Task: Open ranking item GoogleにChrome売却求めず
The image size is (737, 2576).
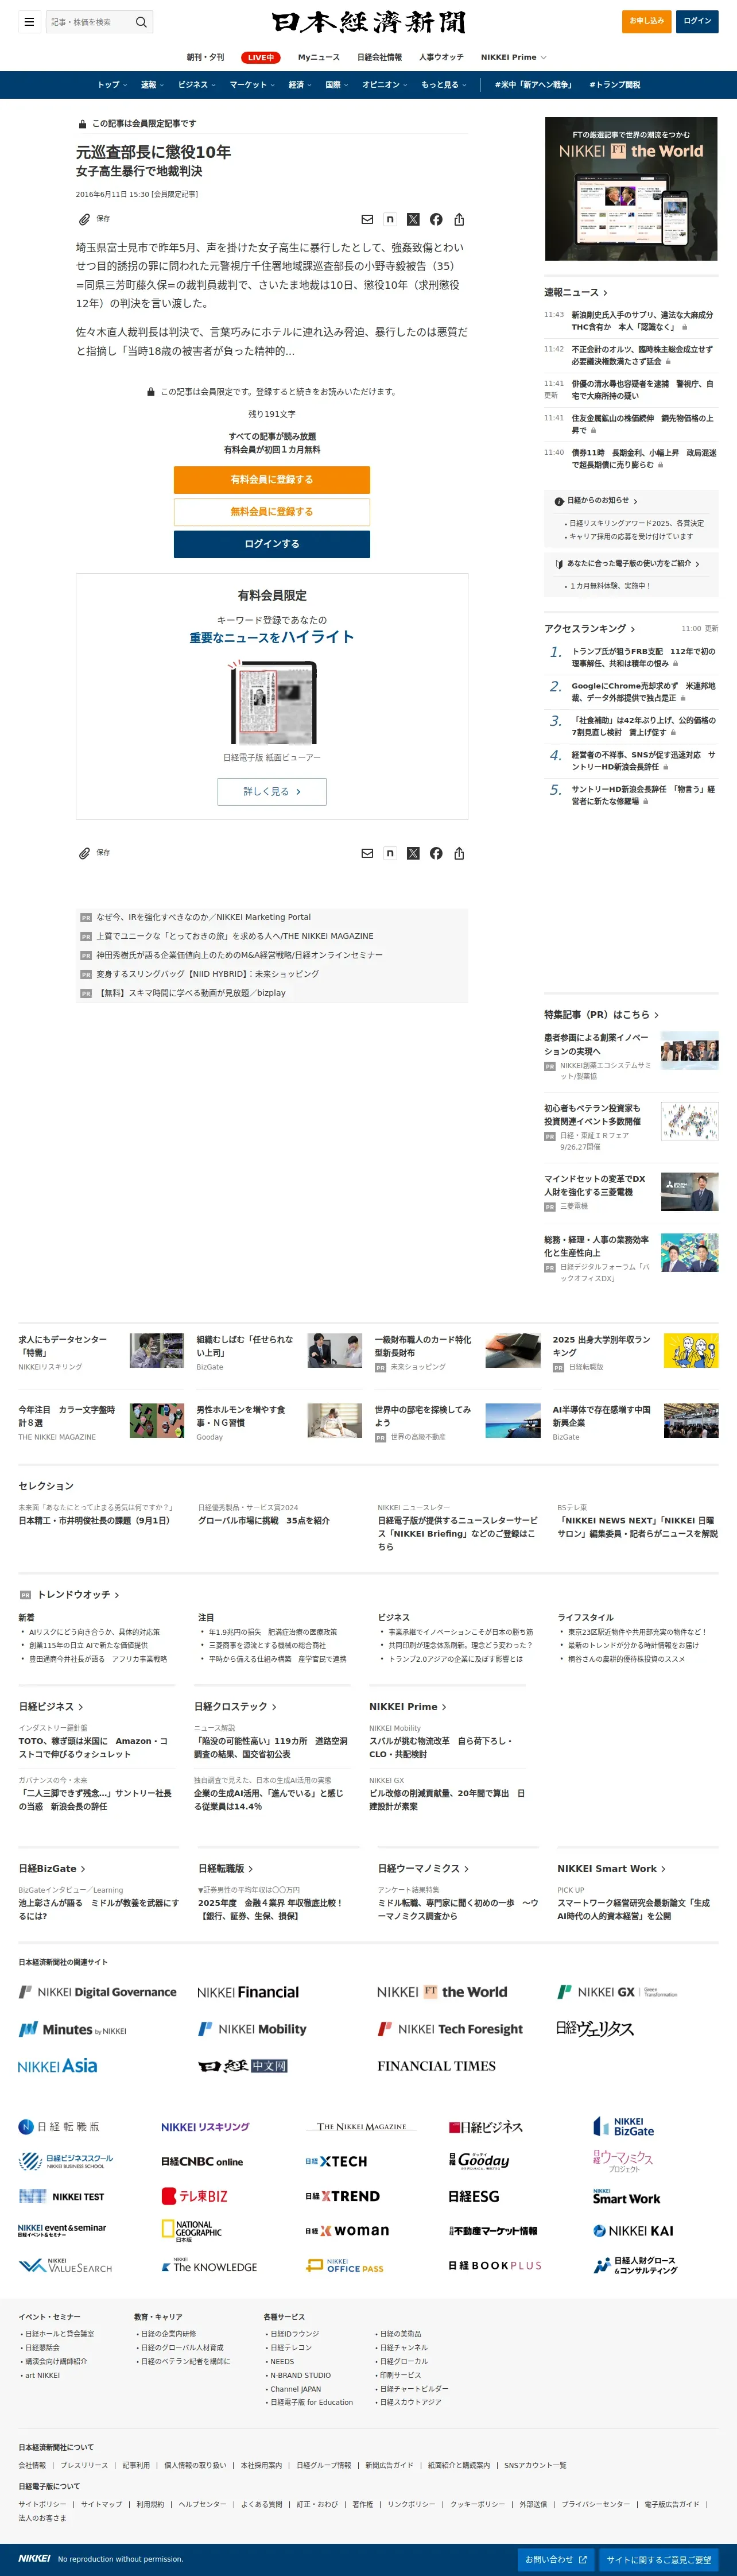Action: coord(643,692)
